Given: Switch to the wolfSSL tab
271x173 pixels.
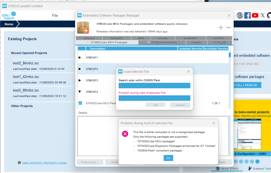Looking at the screenshot, I should pos(219,38).
